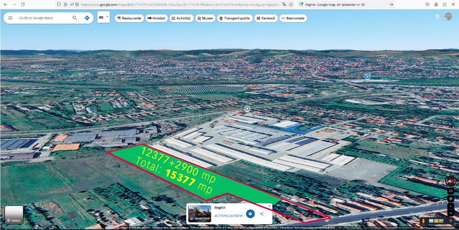The width and height of the screenshot is (459, 230).
Task: Click the magnifier search icon
Action: 74,18
